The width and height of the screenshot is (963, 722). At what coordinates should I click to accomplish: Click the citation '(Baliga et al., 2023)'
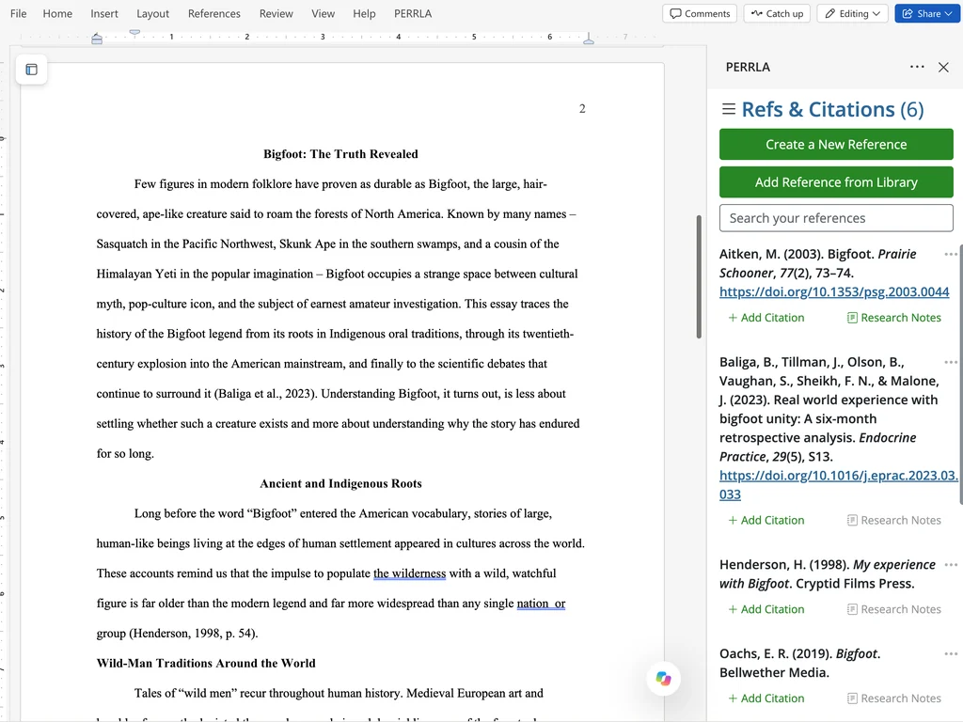click(x=265, y=394)
